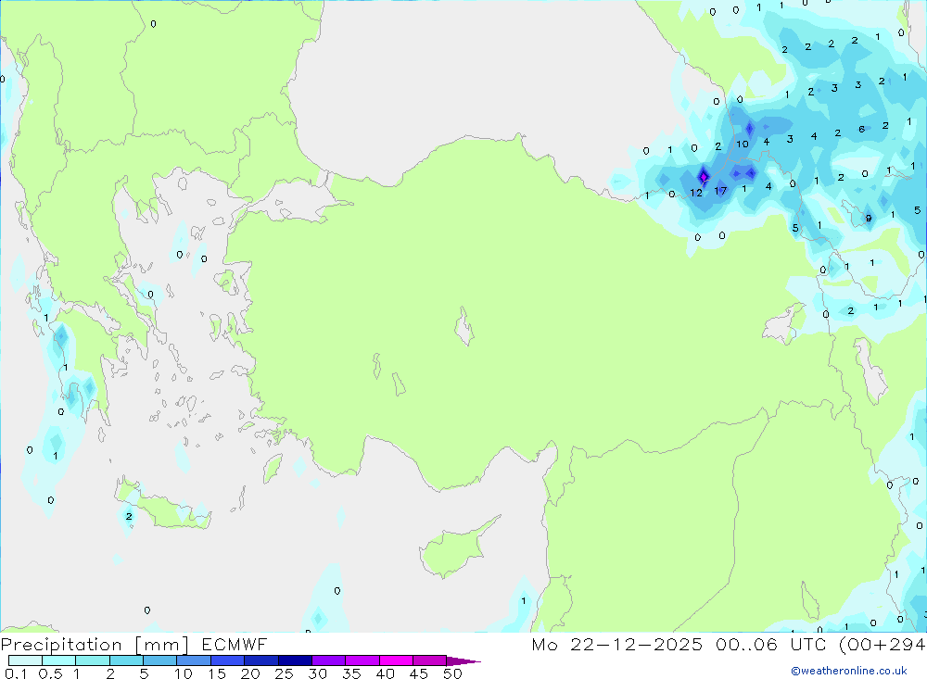Click the '9' precipitation value on the map

pyautogui.click(x=869, y=218)
